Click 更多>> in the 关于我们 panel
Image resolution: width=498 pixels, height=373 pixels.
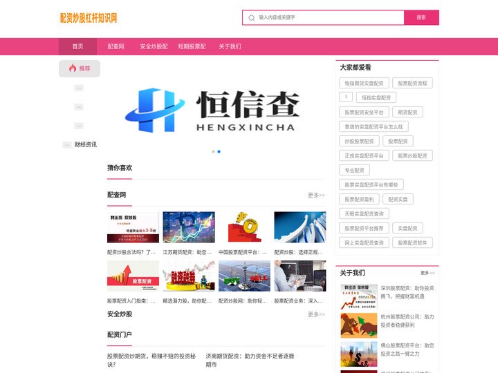[x=427, y=273]
